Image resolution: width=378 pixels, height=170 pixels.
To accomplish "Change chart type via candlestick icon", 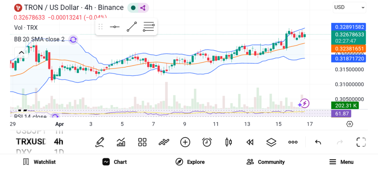I will click(x=228, y=142).
